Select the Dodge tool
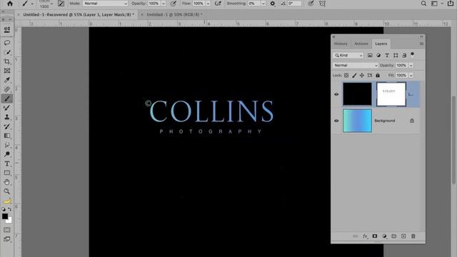457x257 pixels. point(7,154)
